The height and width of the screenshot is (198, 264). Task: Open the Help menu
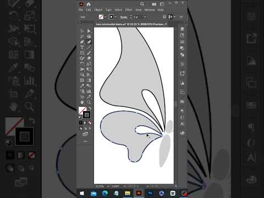point(161,10)
